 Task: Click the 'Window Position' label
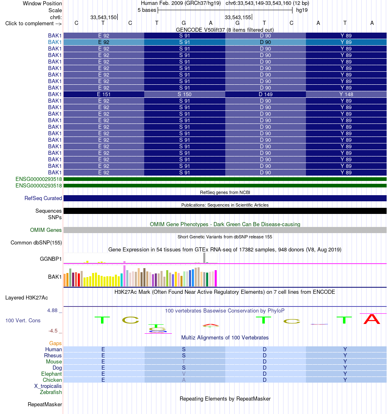pos(42,3)
